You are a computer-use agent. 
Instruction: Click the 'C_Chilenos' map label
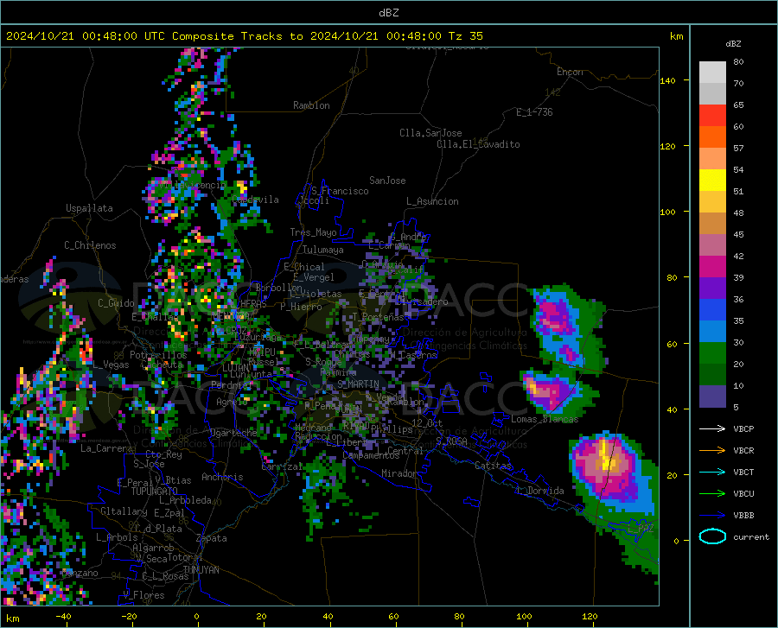point(90,245)
